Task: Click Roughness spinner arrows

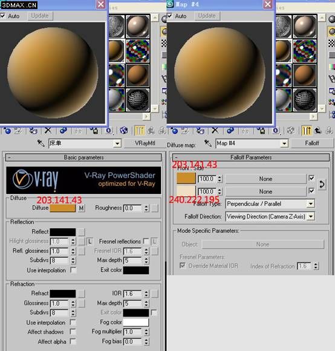Action: [x=146, y=208]
